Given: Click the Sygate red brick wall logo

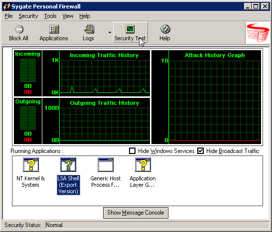Looking at the screenshot, I should pyautogui.click(x=258, y=33).
